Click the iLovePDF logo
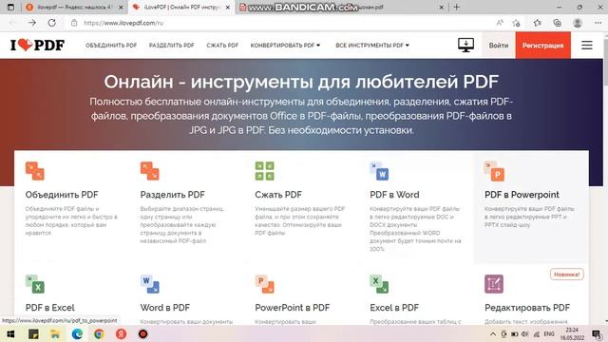 point(38,45)
